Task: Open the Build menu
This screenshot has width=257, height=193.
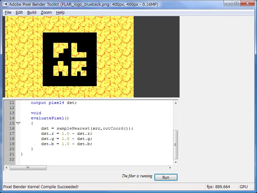Action: coord(31,13)
